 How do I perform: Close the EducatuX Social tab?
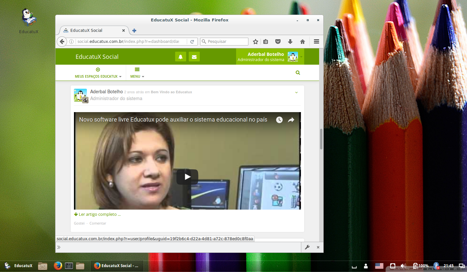pos(124,31)
